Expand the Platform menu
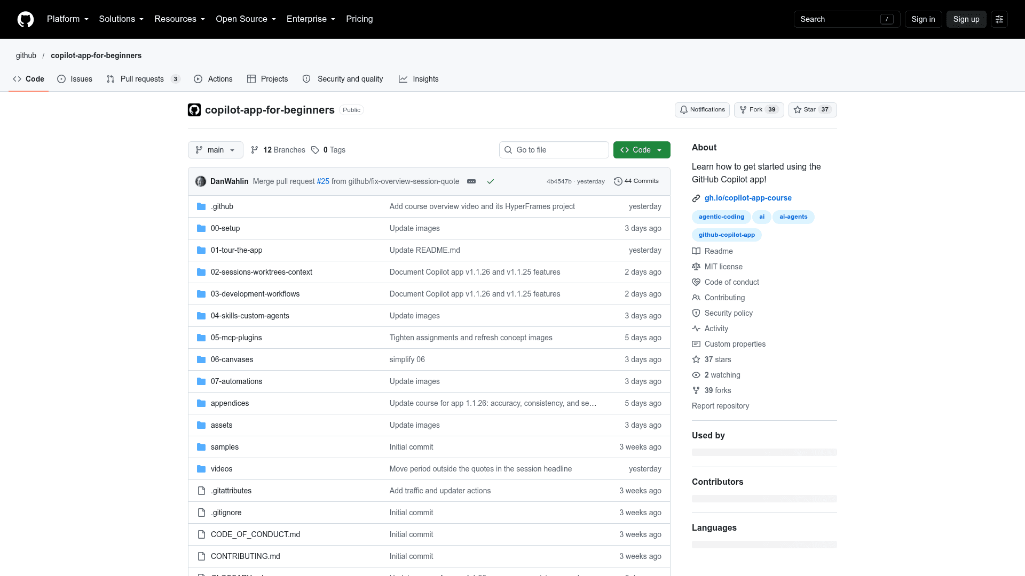This screenshot has width=1025, height=576. point(68,19)
